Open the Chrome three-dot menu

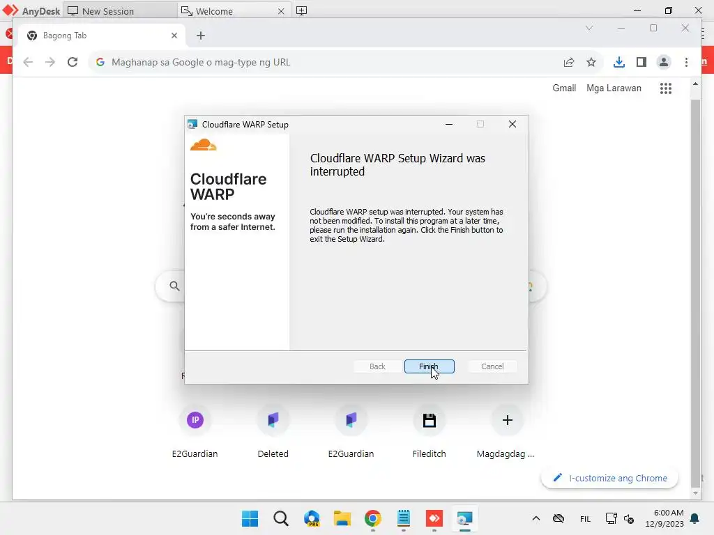pos(686,62)
